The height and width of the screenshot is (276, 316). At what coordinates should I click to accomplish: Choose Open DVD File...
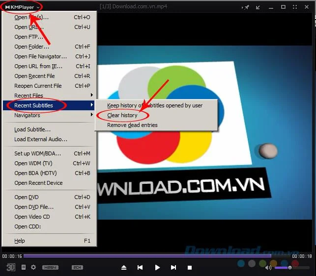point(49,207)
